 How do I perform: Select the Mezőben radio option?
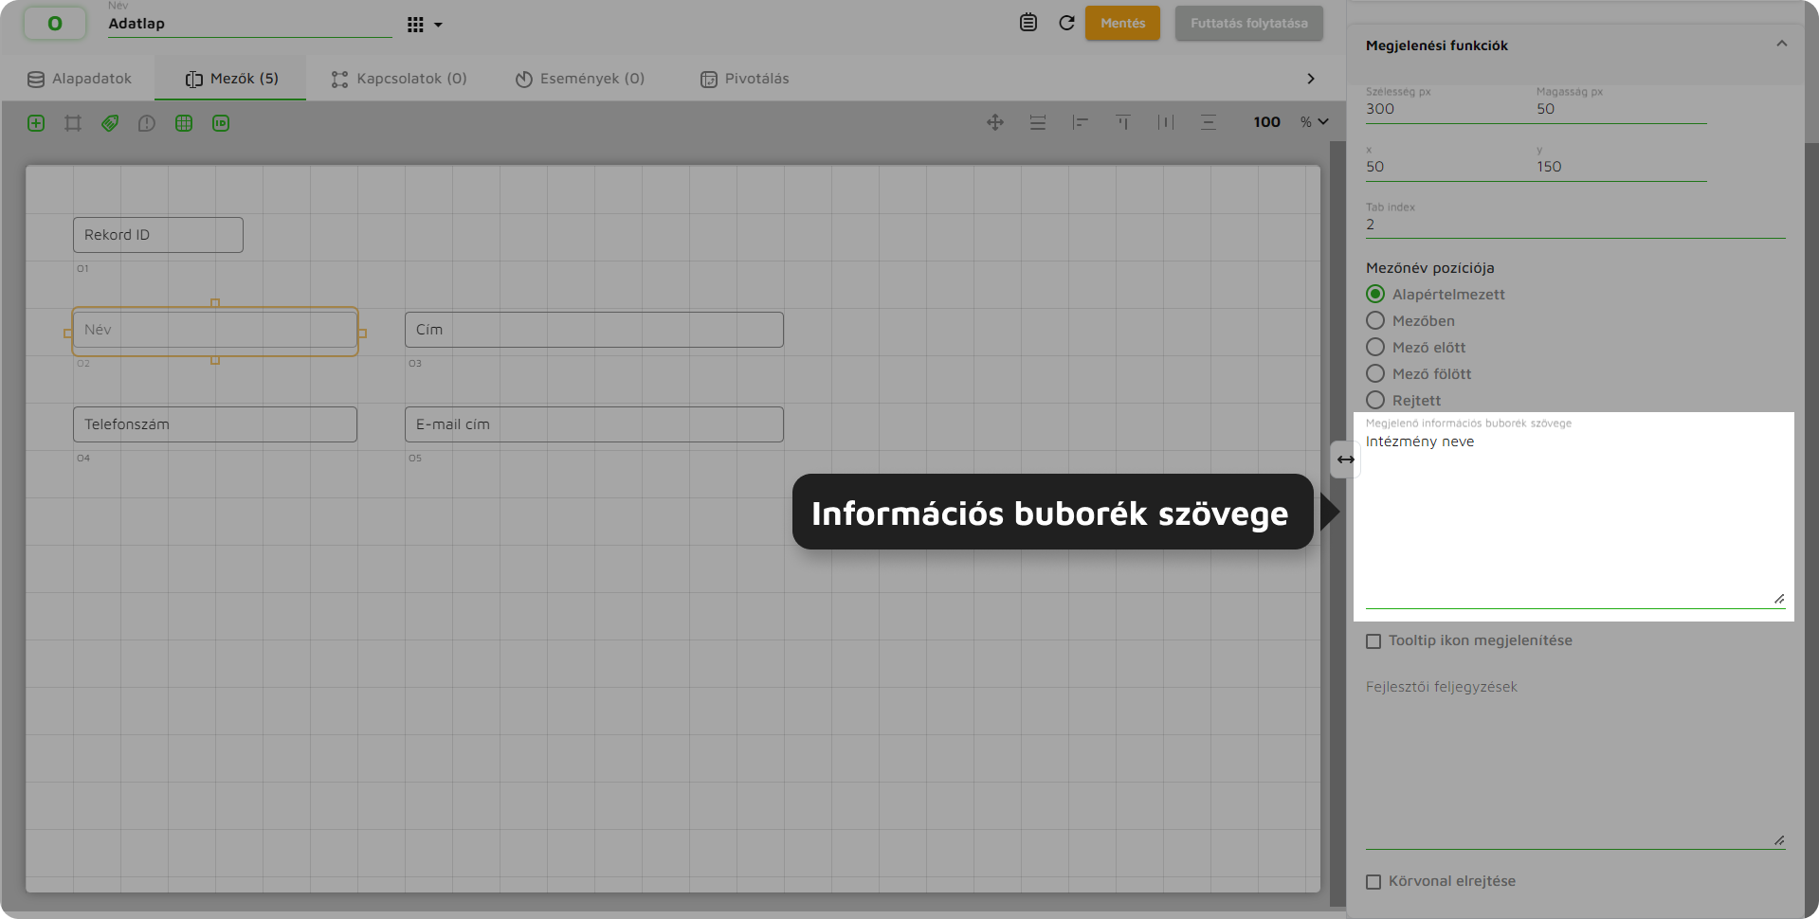(1375, 321)
